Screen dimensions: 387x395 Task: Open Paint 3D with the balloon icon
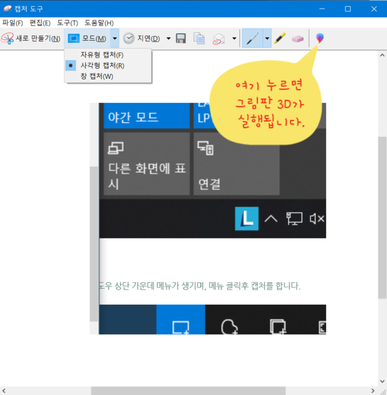coord(320,38)
